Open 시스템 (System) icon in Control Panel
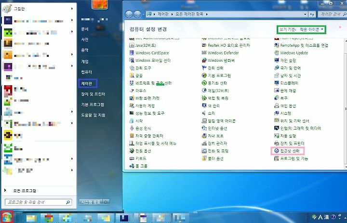This screenshot has width=347, height=223. [277, 113]
